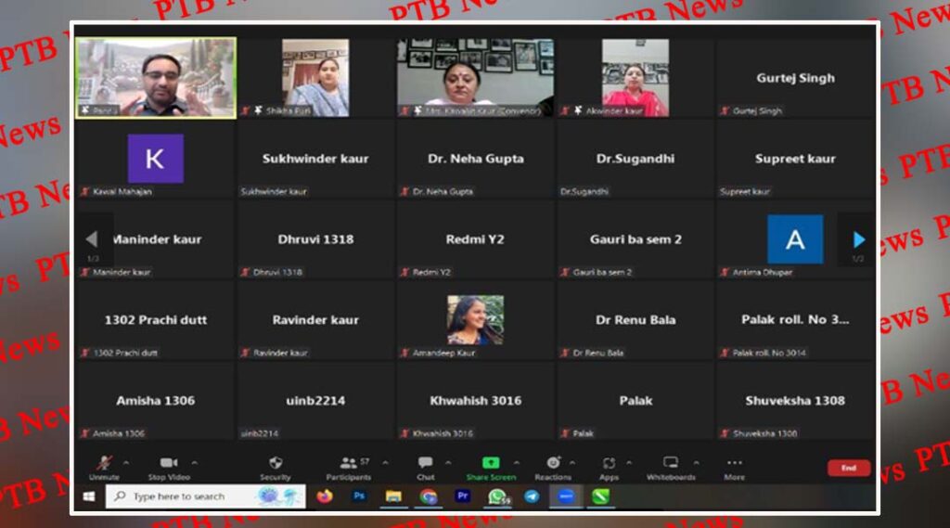The image size is (950, 528).
Task: Open Zoom Apps
Action: pos(609,468)
